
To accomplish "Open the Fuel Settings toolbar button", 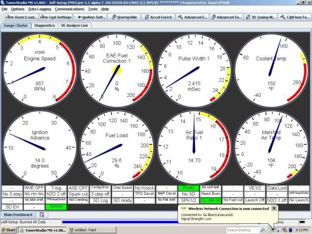I will [x=56, y=18].
